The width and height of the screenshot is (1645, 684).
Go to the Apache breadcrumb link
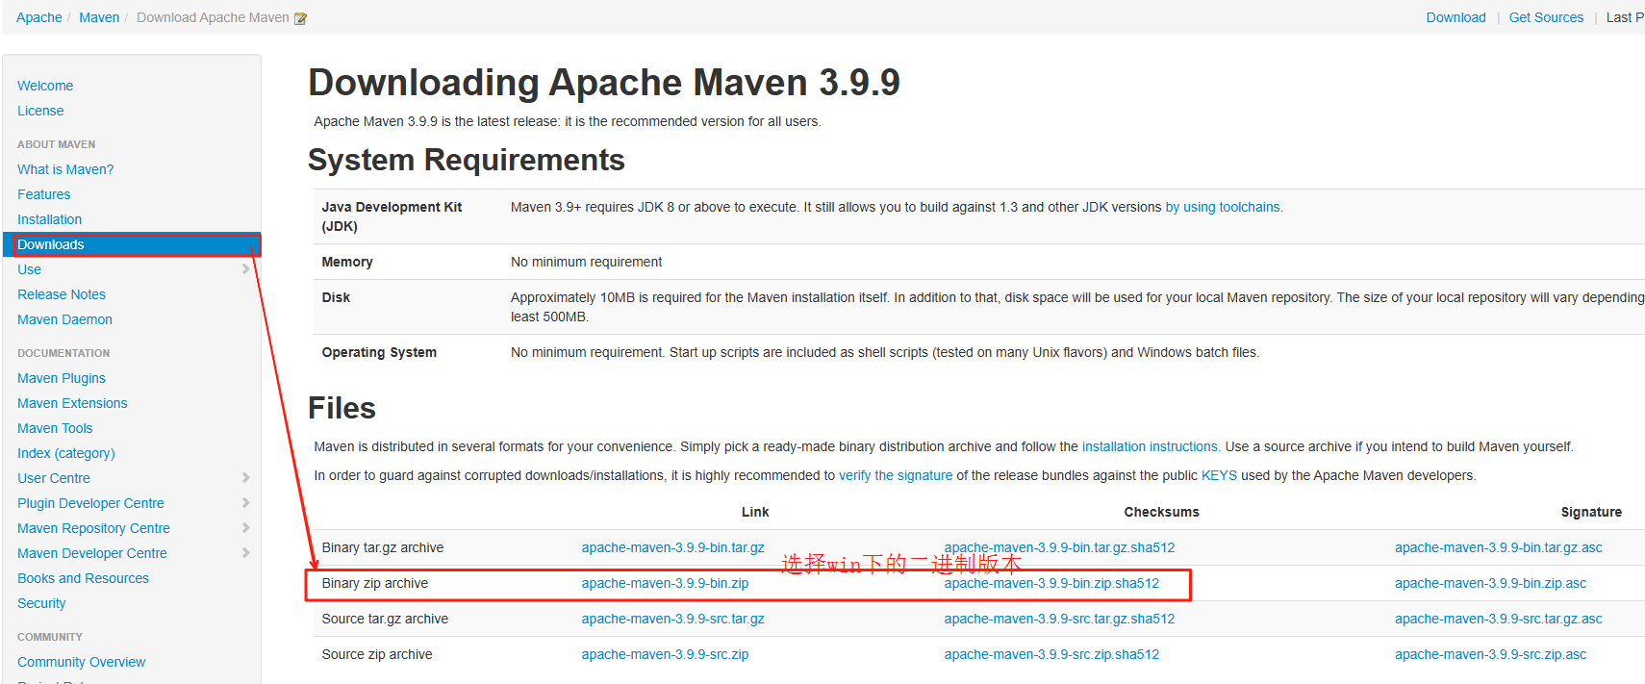[x=39, y=17]
